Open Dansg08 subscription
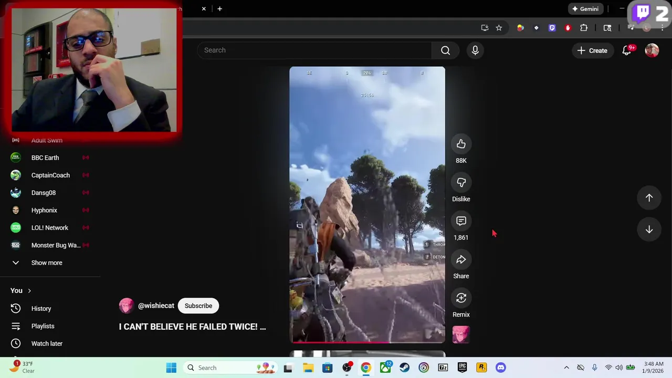672x378 pixels. 50,193
